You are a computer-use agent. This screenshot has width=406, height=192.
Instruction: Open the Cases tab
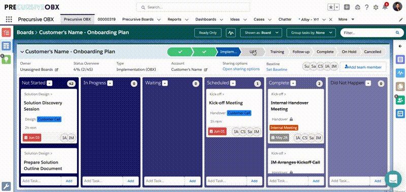click(259, 19)
